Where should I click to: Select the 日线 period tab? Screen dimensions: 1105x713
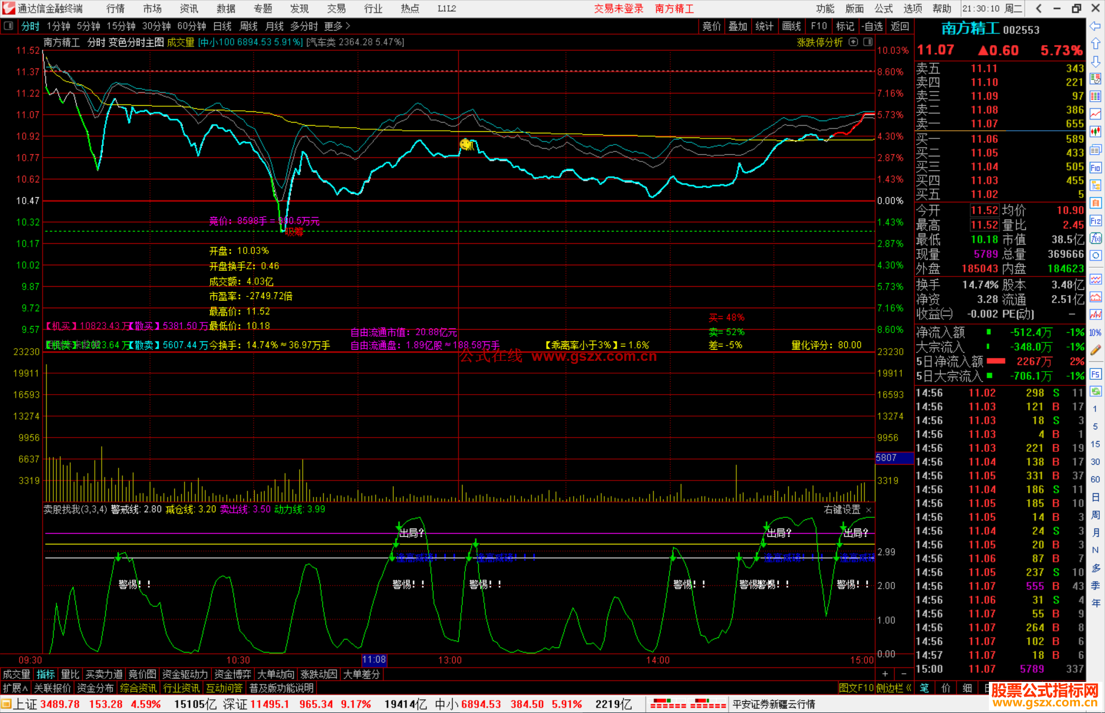[x=222, y=26]
